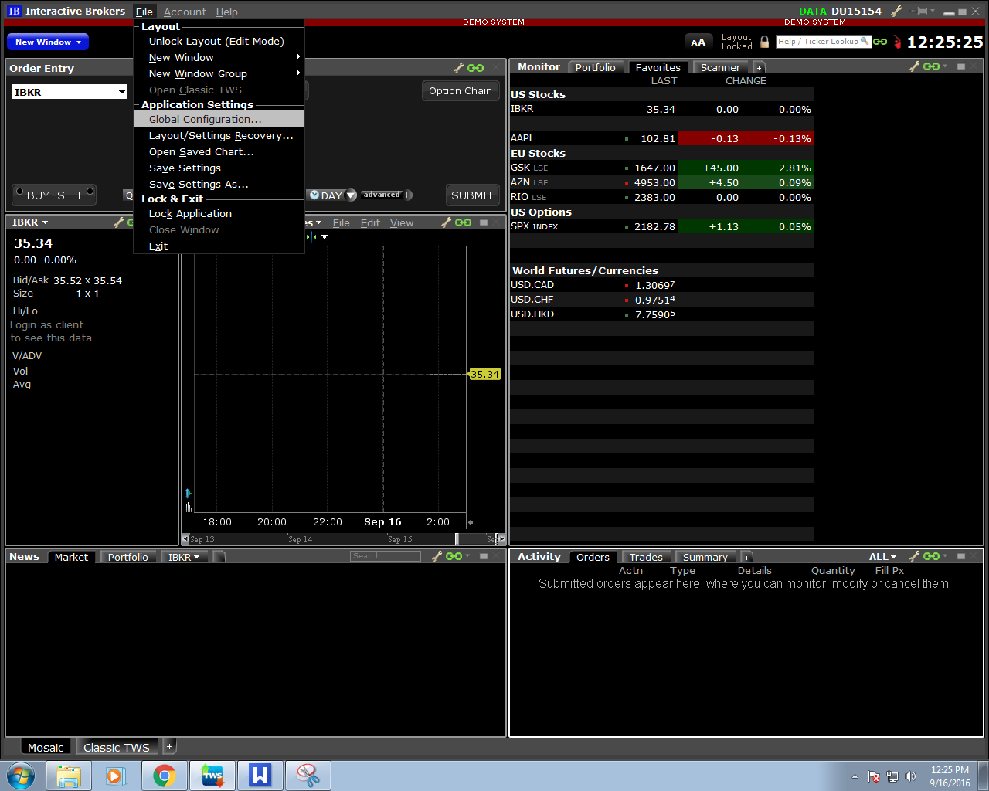Click the Help / Ticker Lookup search field
Image resolution: width=989 pixels, height=791 pixels.
824,42
